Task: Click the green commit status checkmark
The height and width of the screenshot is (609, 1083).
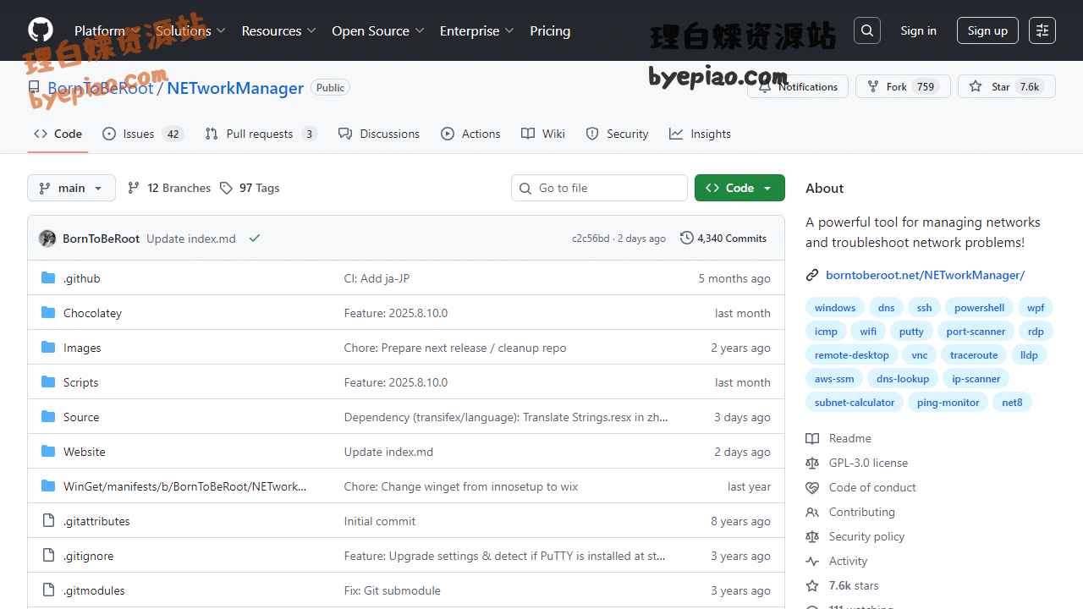Action: click(255, 239)
